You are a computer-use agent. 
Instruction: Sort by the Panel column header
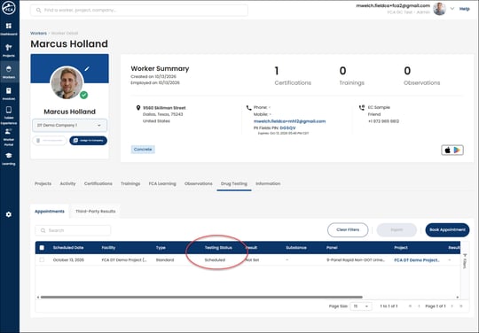[332, 248]
